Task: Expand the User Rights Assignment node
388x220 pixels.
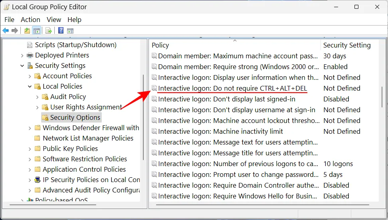Action: (38, 107)
